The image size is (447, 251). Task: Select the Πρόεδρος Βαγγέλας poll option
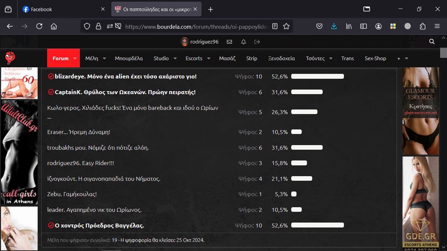coord(99,226)
